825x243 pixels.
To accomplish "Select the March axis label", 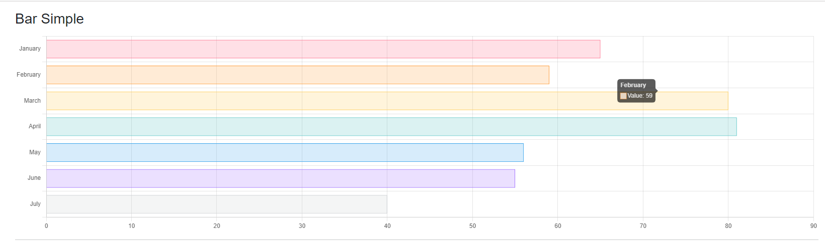I will [32, 101].
